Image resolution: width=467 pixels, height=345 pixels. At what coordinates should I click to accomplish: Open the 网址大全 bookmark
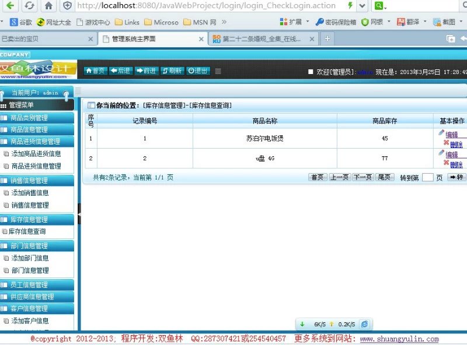click(x=54, y=22)
